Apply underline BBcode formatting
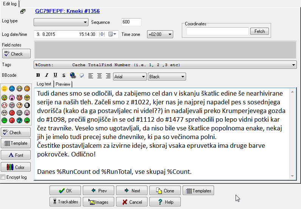Screen dimensions: 301x209 coord(55,75)
